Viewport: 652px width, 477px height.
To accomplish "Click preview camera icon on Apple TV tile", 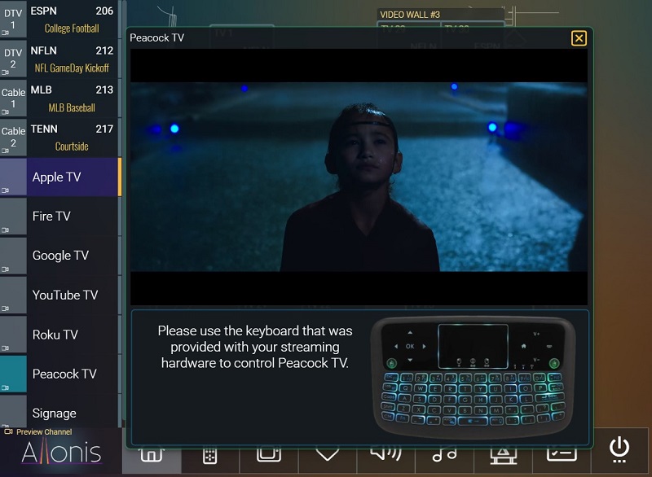I will [5, 190].
